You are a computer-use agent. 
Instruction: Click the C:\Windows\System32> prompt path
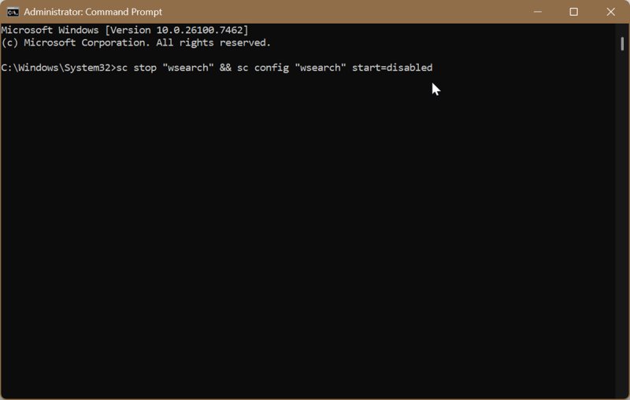(57, 68)
